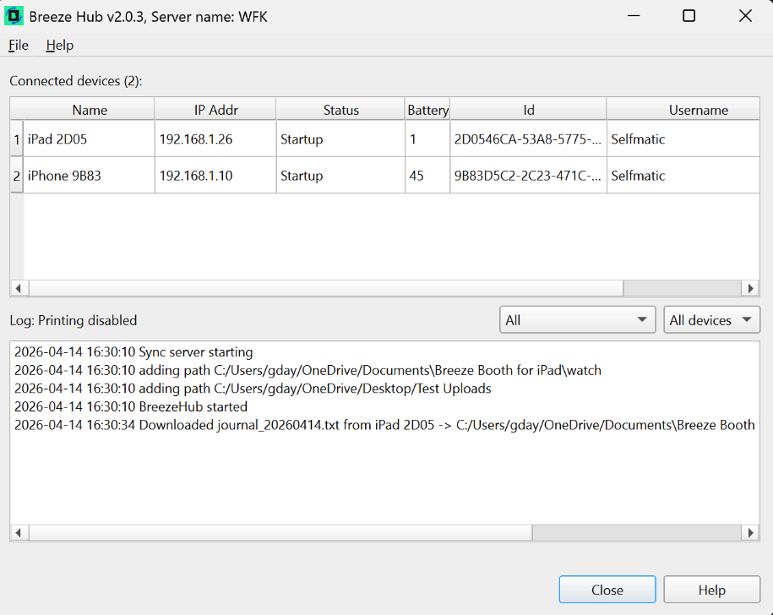Open the Help menu
The height and width of the screenshot is (615, 773).
tap(60, 46)
